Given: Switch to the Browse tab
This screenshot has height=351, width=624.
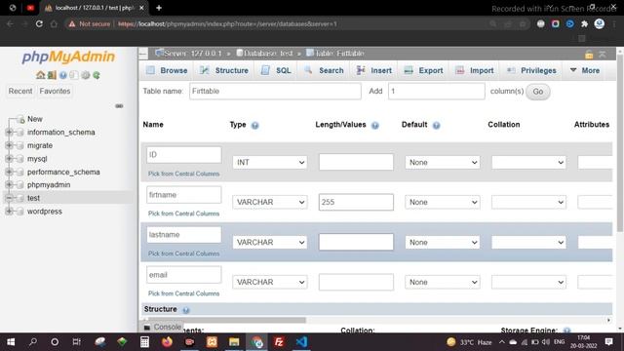Looking at the screenshot, I should [x=167, y=70].
